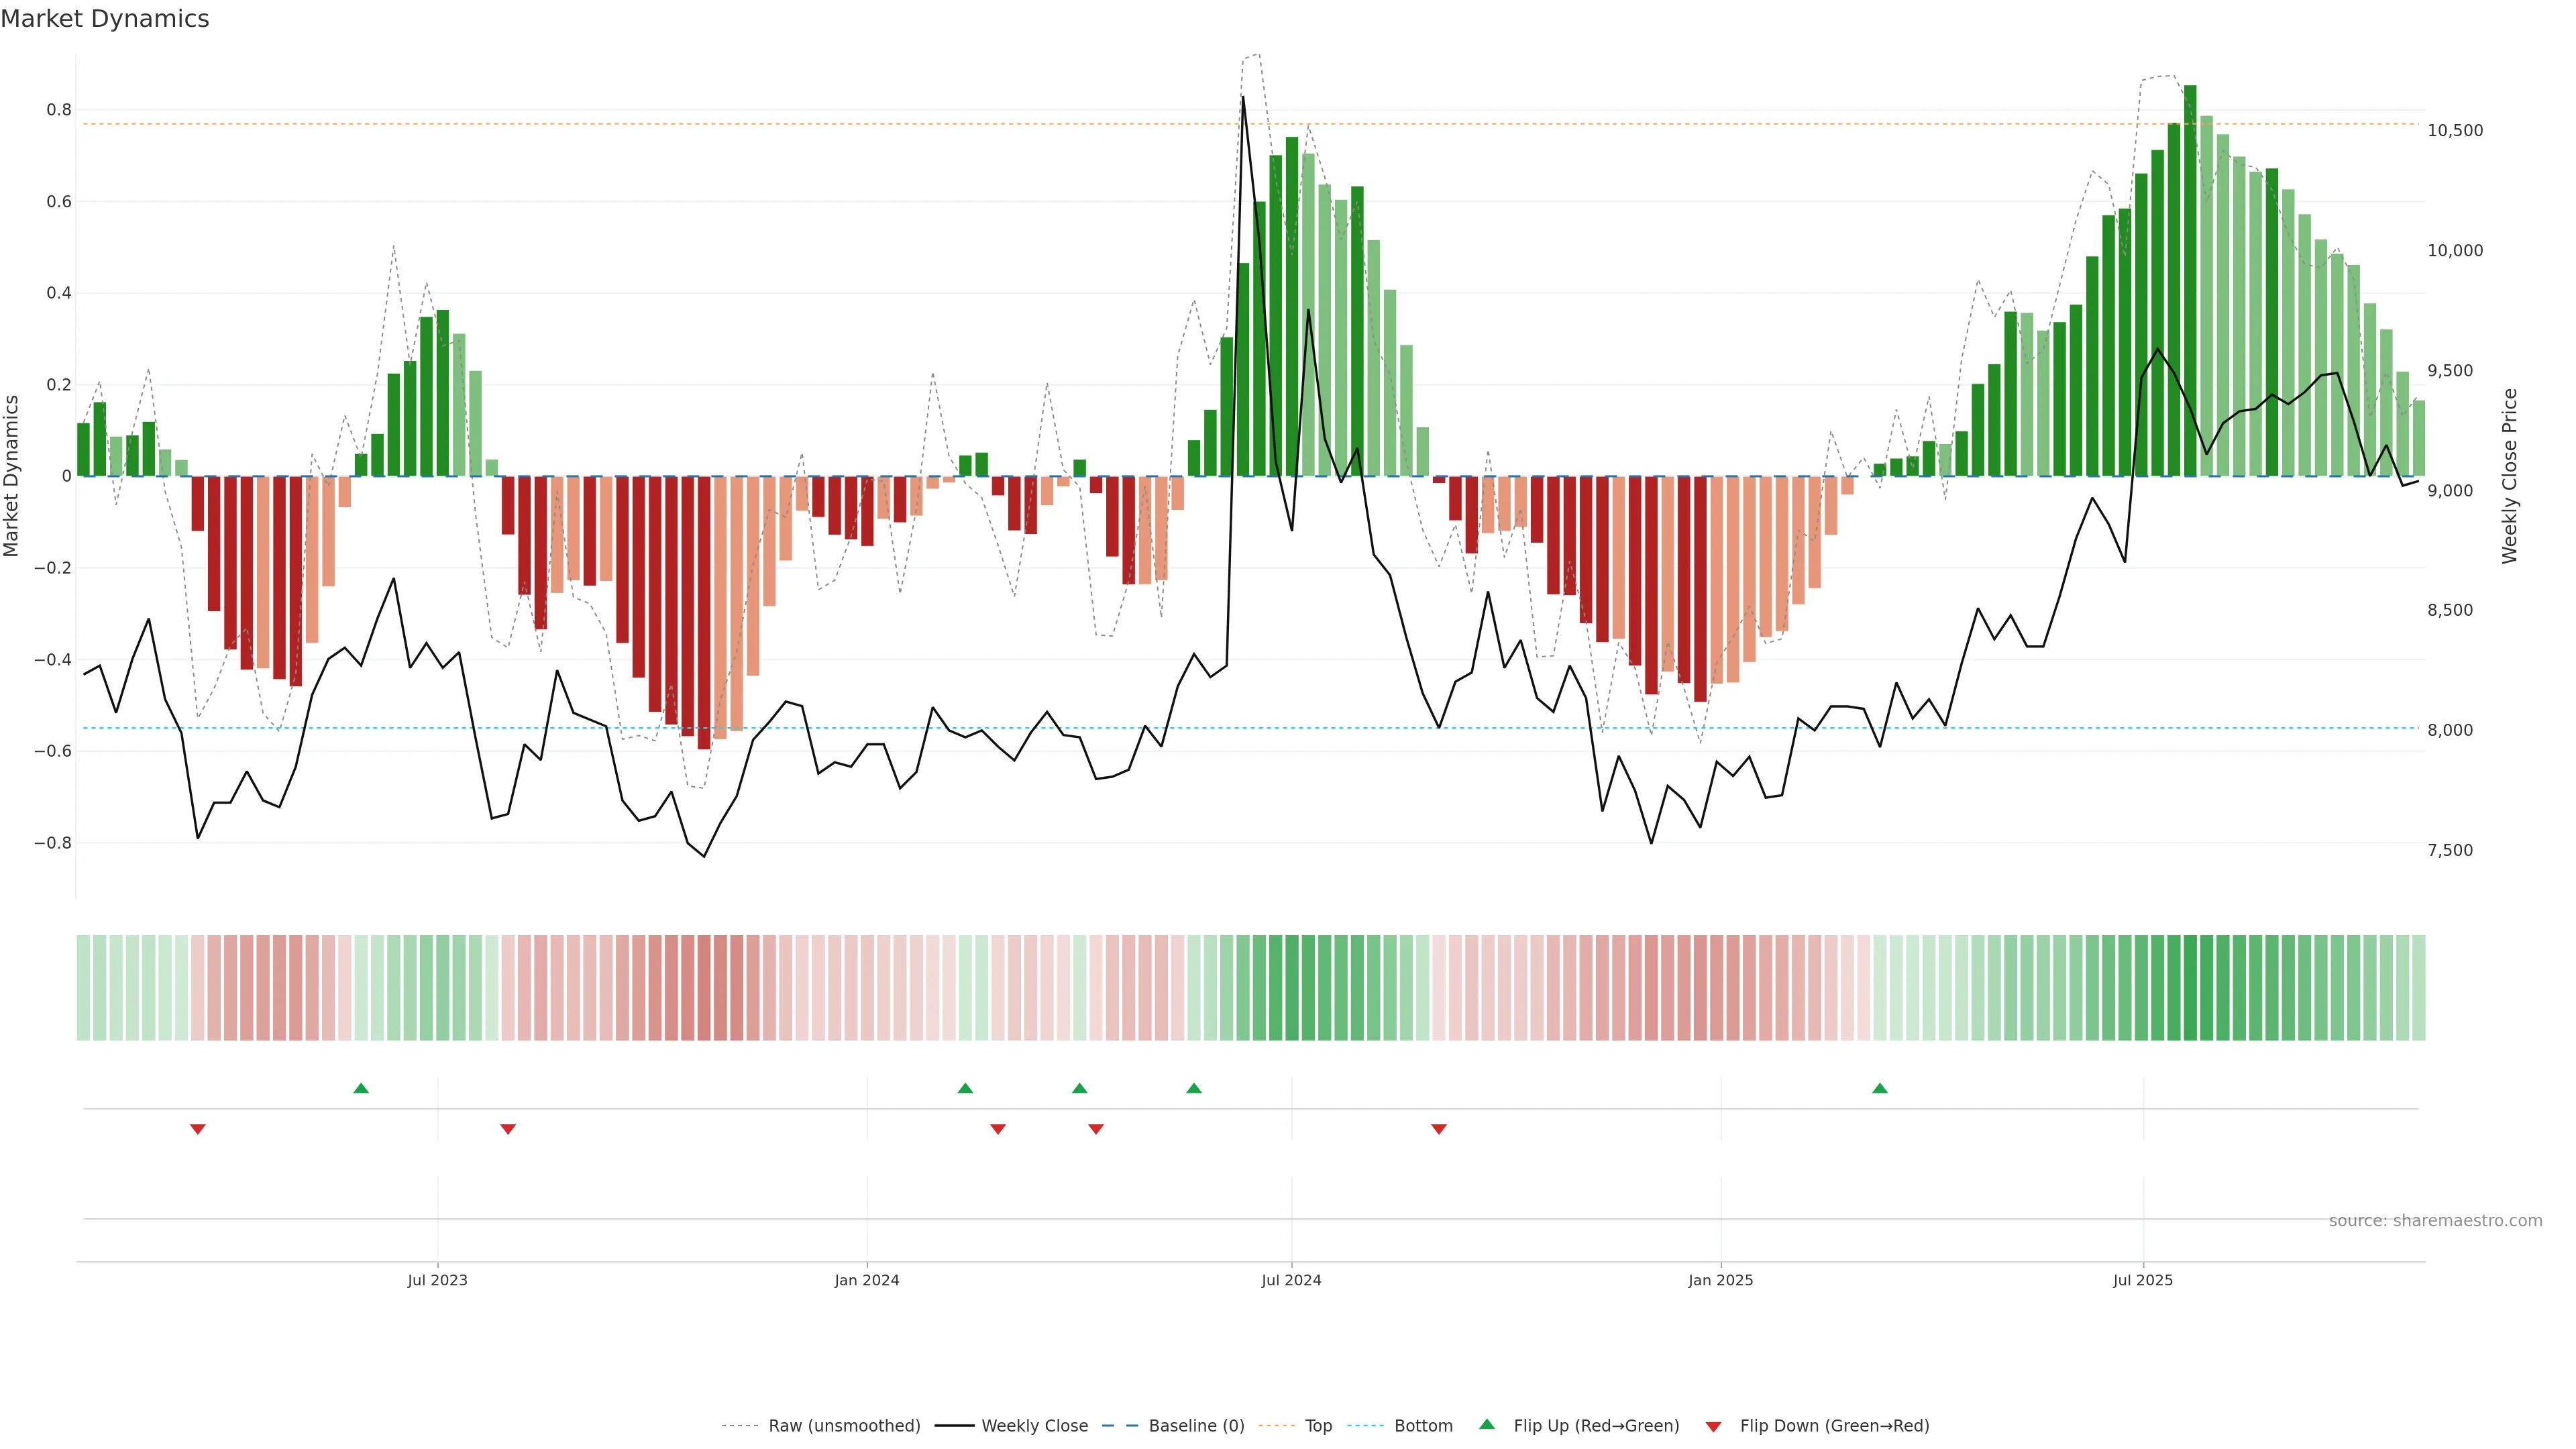Viewport: 2576px width, 1449px height.
Task: Click the darkest green heat-strip cell after Jul 2025
Action: point(2190,988)
